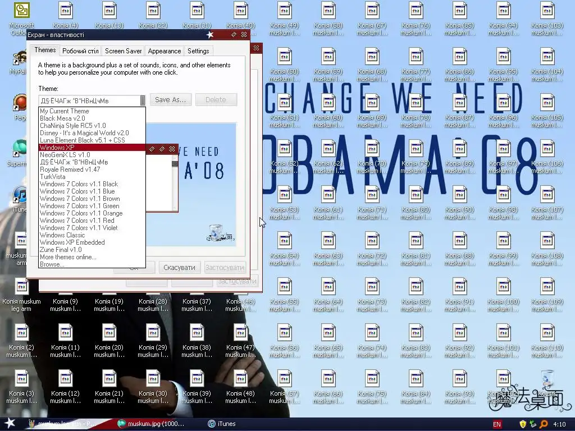Click the star icon in dialog title bar

click(210, 35)
